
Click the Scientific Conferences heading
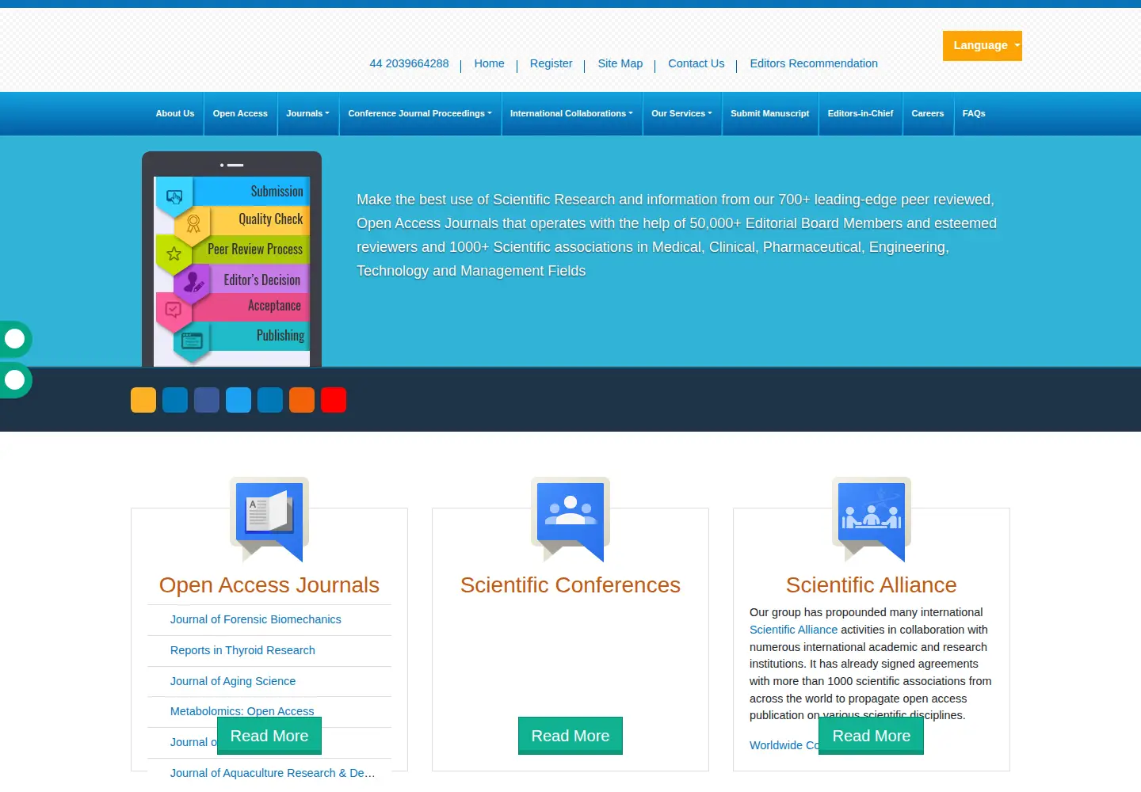tap(570, 584)
